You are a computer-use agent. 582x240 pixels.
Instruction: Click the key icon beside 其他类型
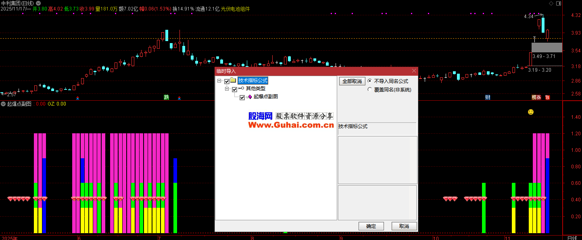click(x=241, y=89)
